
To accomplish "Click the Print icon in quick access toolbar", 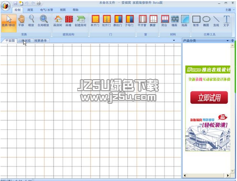I will tap(39, 3).
